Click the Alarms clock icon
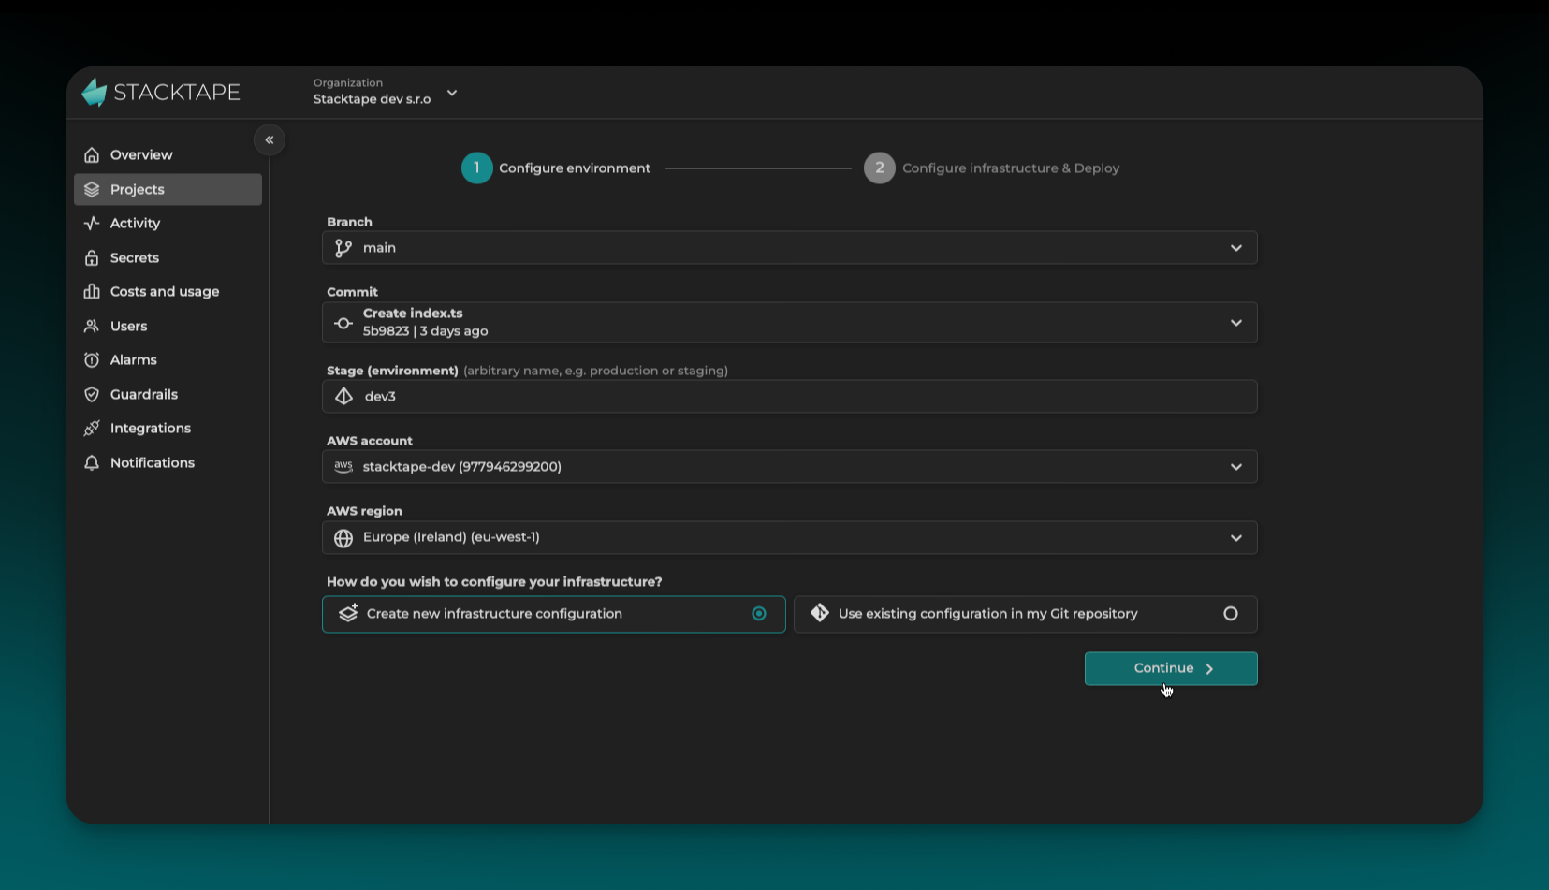The height and width of the screenshot is (890, 1549). (x=92, y=360)
